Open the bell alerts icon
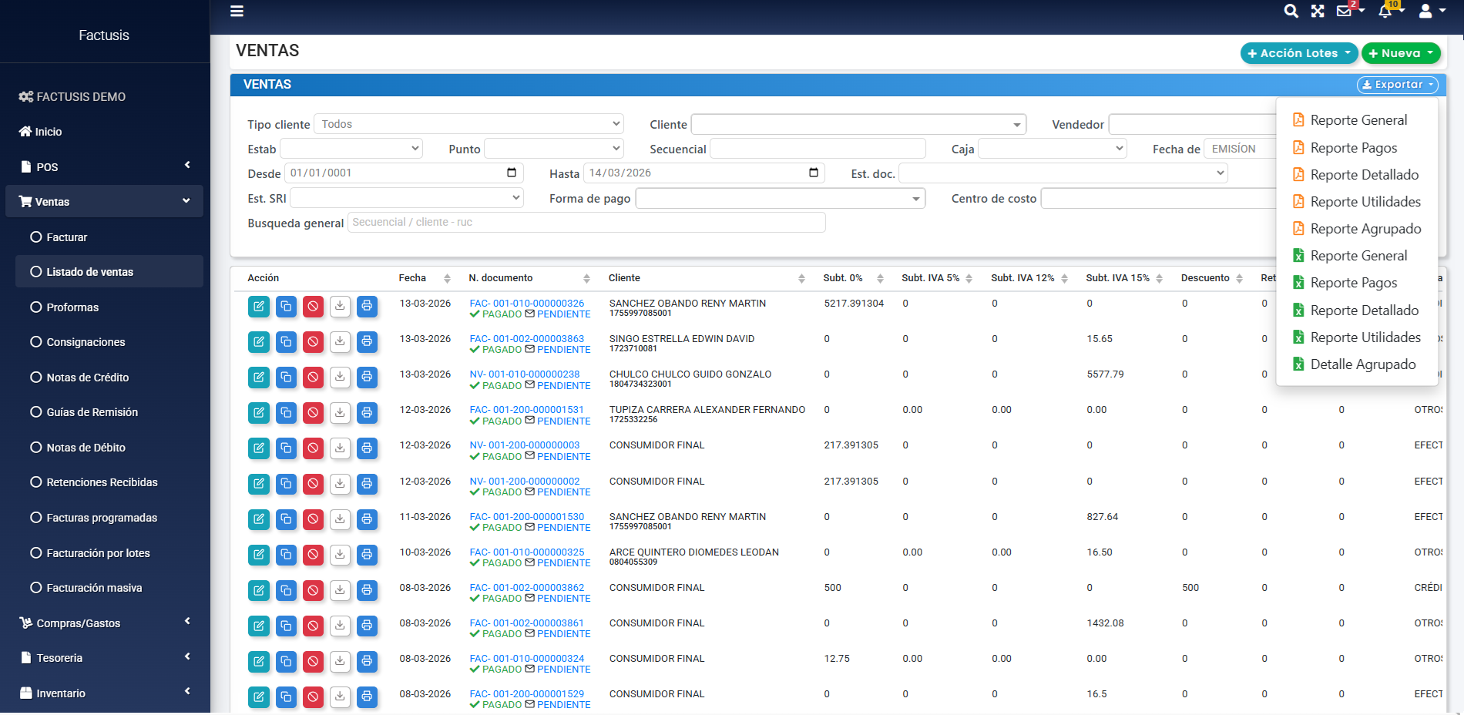Viewport: 1464px width, 715px height. point(1385,11)
